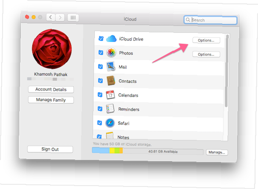Open Account Details

pos(51,89)
